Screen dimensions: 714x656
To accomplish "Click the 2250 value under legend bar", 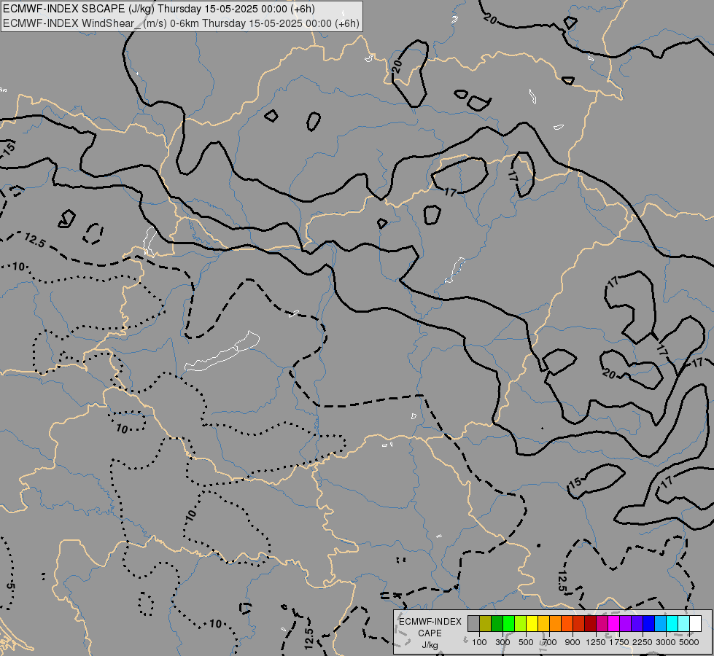I will click(x=643, y=642).
